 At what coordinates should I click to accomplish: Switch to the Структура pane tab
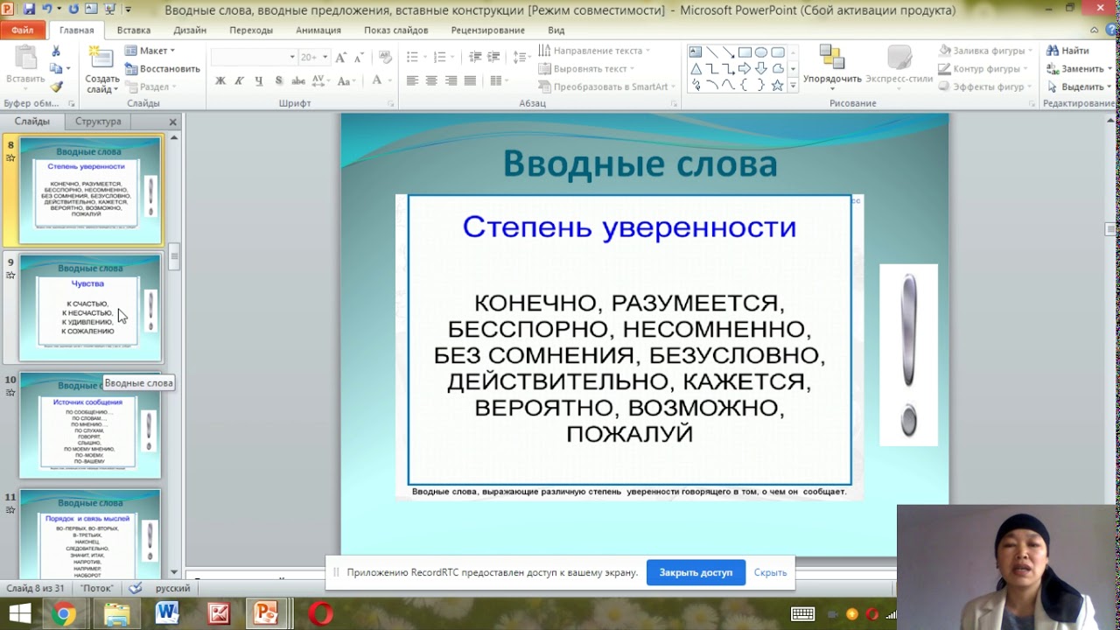98,122
